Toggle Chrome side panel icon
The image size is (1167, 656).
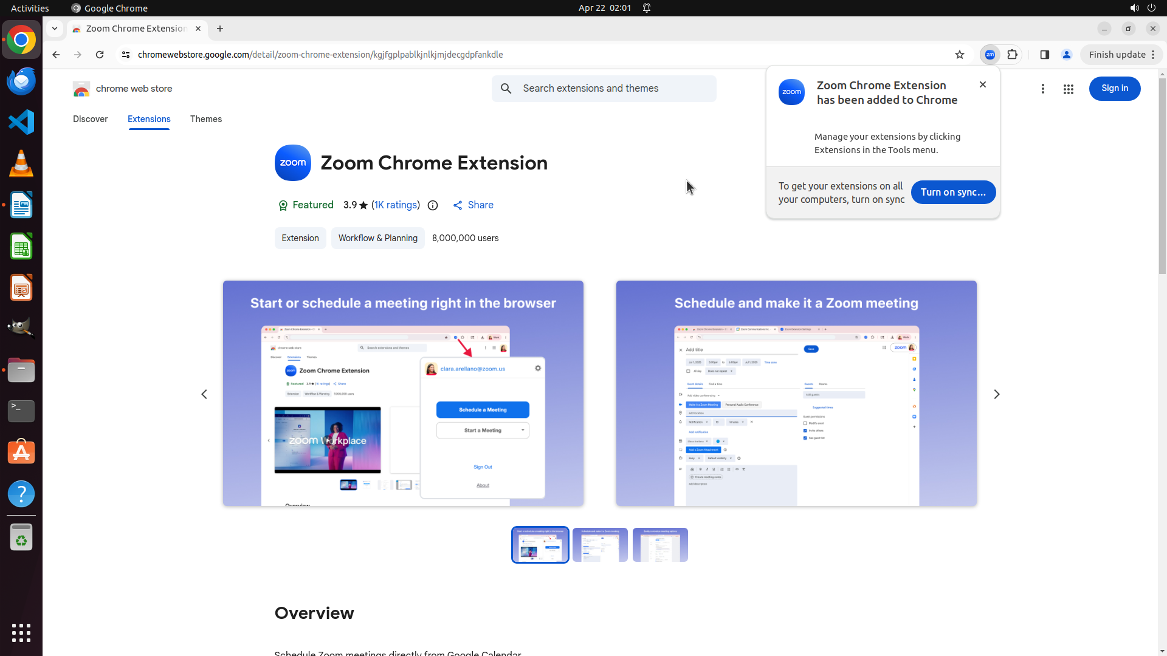(1044, 55)
